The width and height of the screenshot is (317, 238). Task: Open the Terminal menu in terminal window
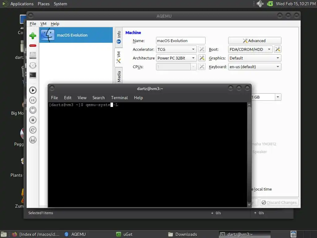(x=119, y=98)
